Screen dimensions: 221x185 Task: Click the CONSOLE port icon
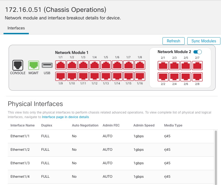point(18,65)
